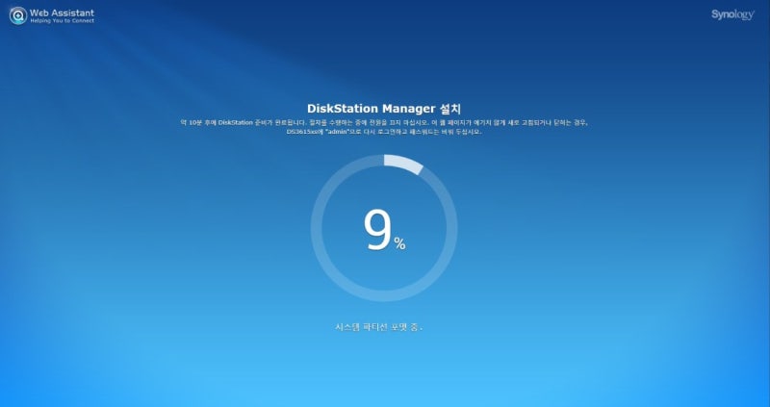Click the "DiskStation Manager 설치" heading

(384, 109)
